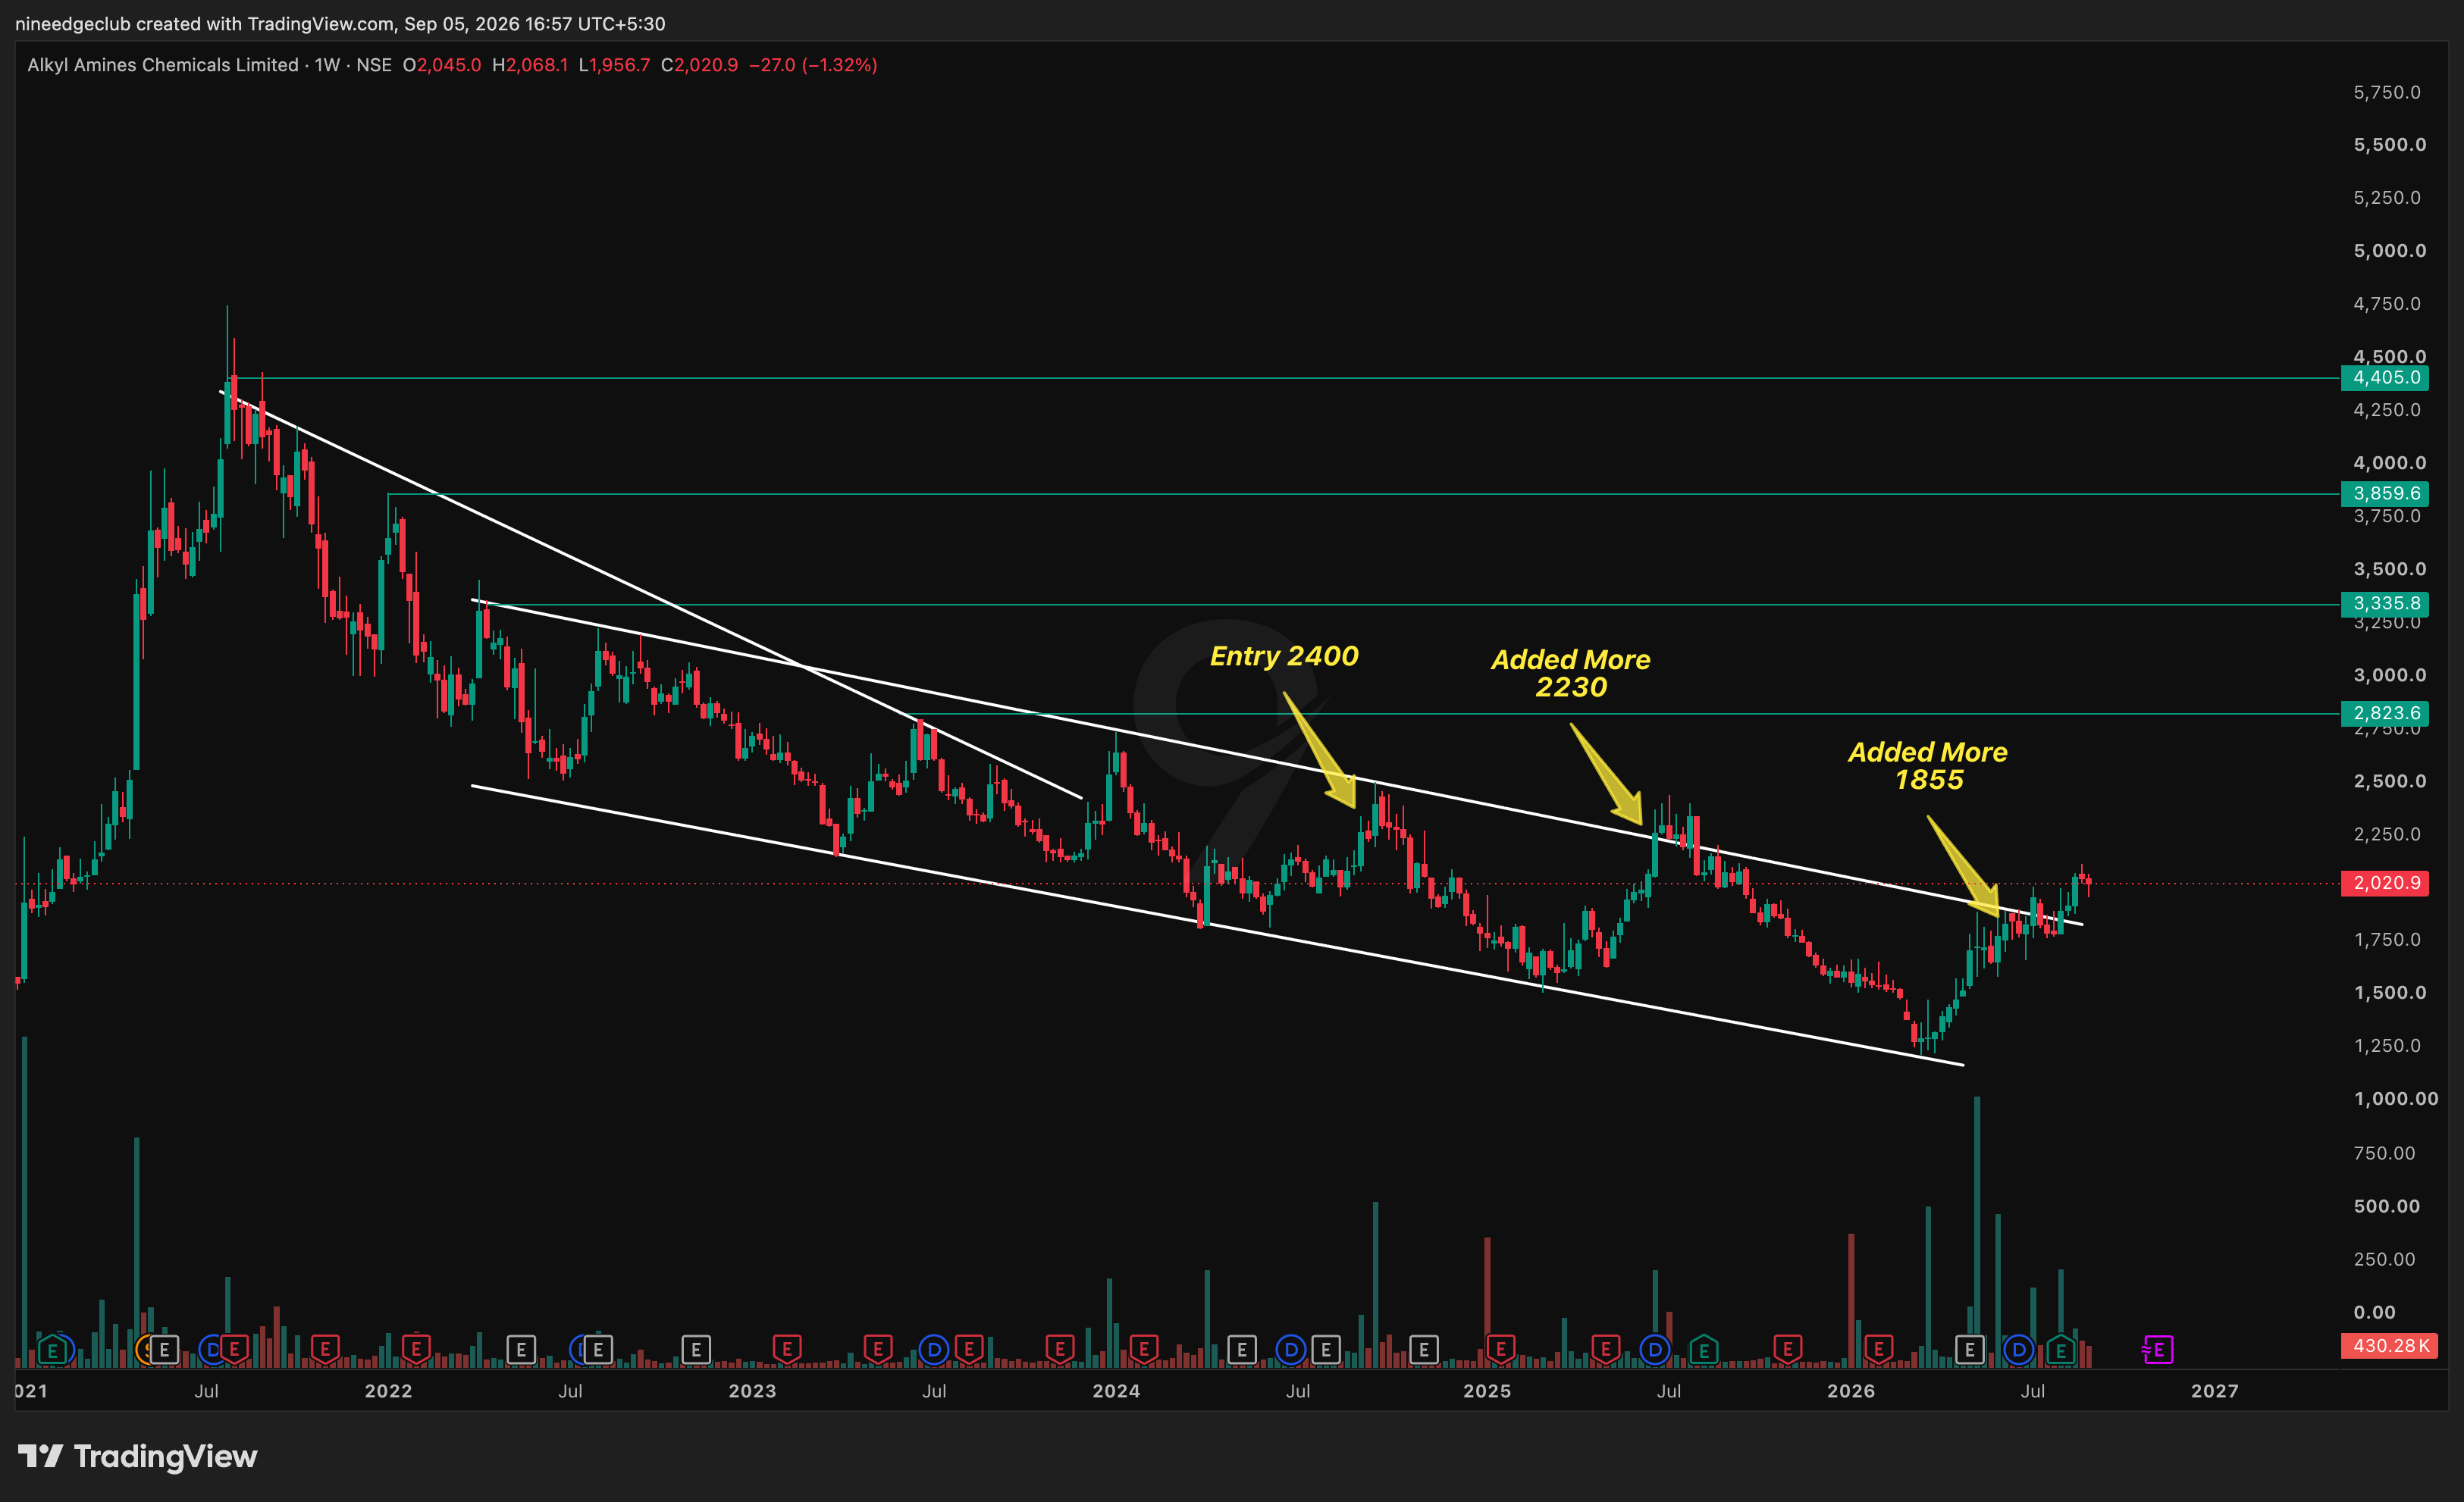Click green earnings marker right after Jul 2026 dividend

(2060, 1350)
